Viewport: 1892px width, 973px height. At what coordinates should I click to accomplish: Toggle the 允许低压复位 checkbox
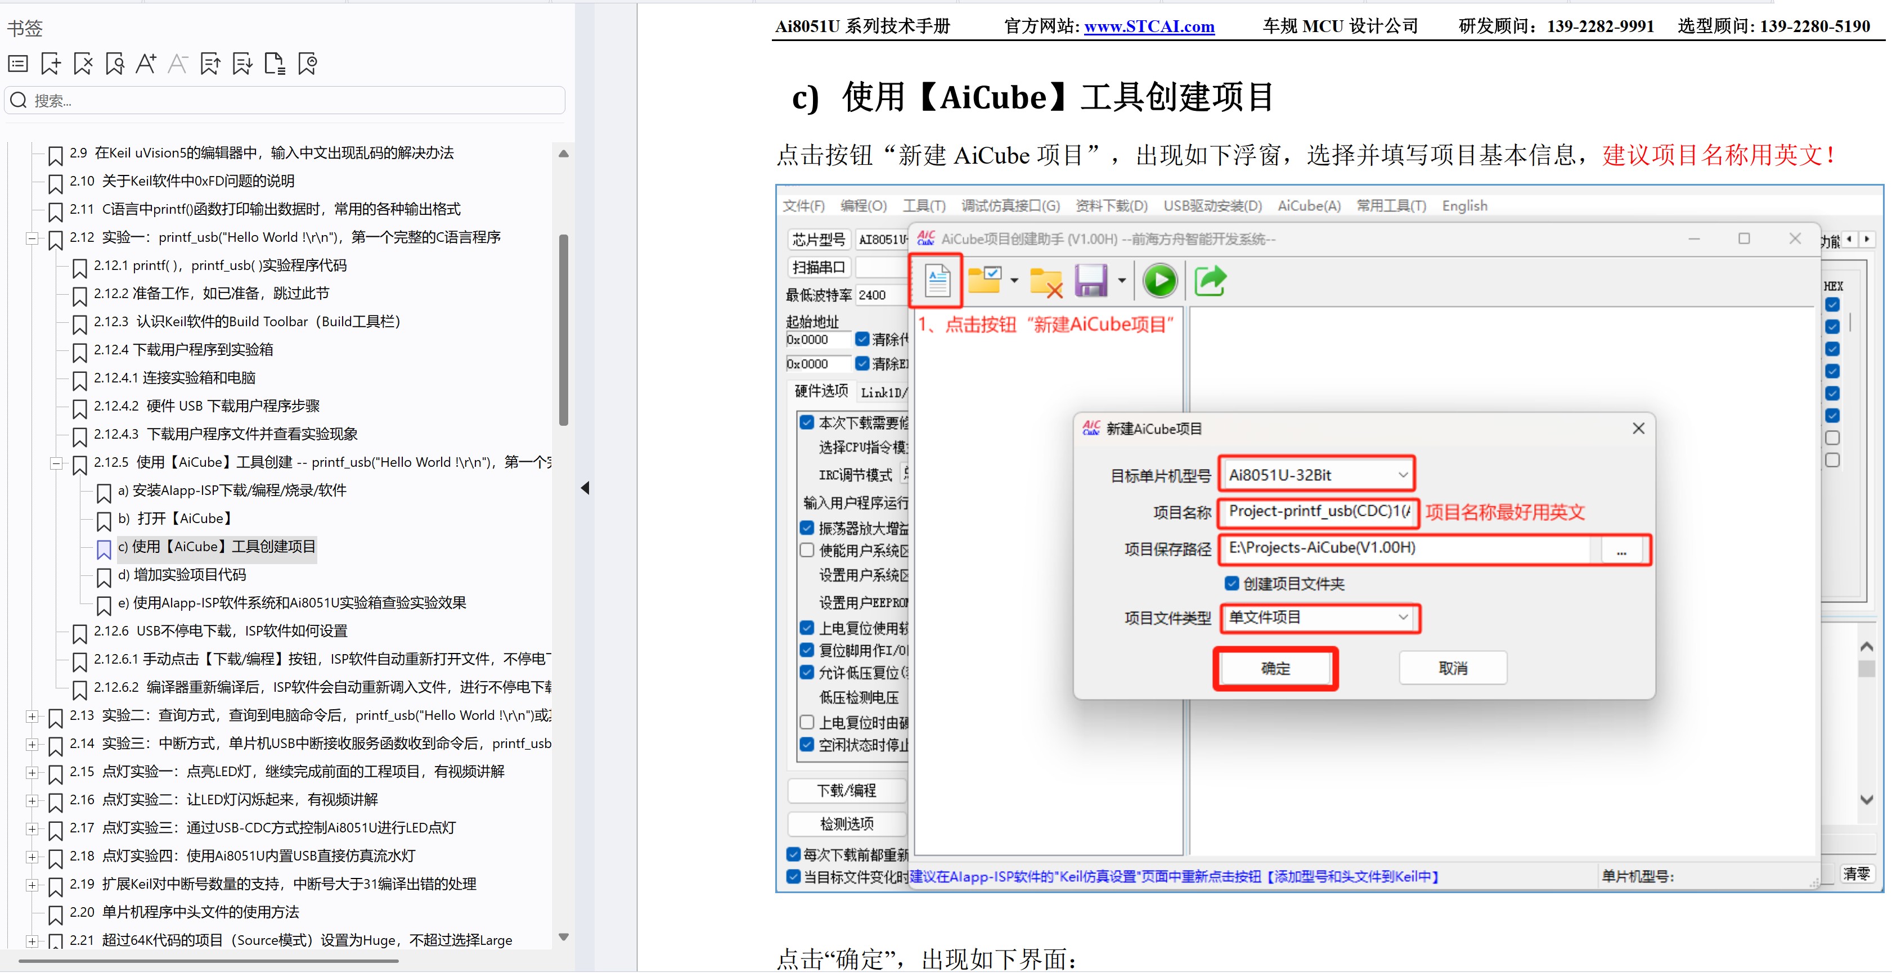click(x=806, y=672)
